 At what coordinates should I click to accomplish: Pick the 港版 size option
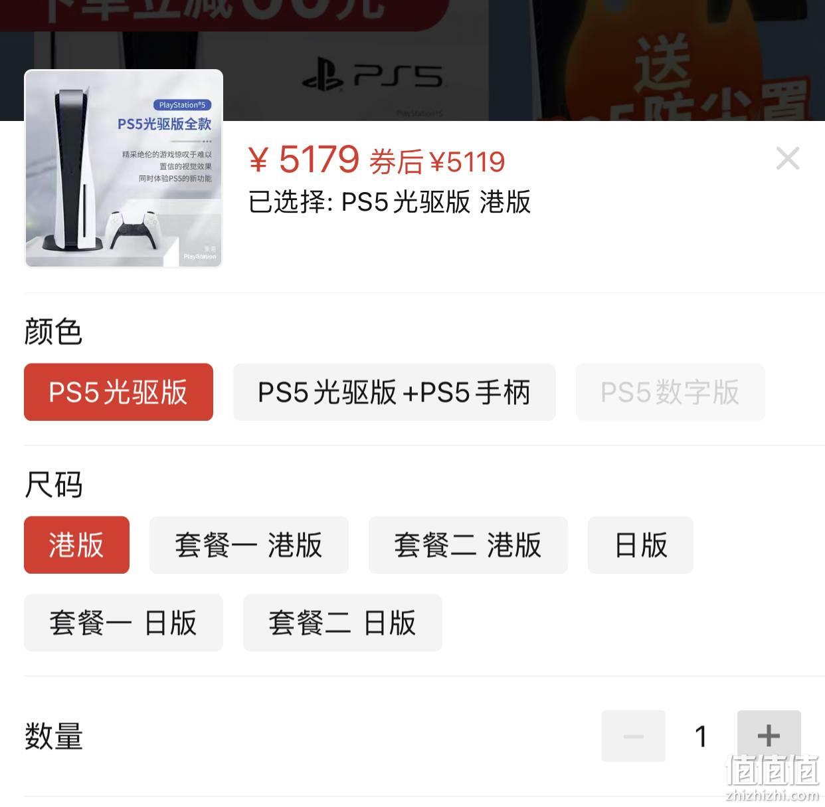[76, 545]
